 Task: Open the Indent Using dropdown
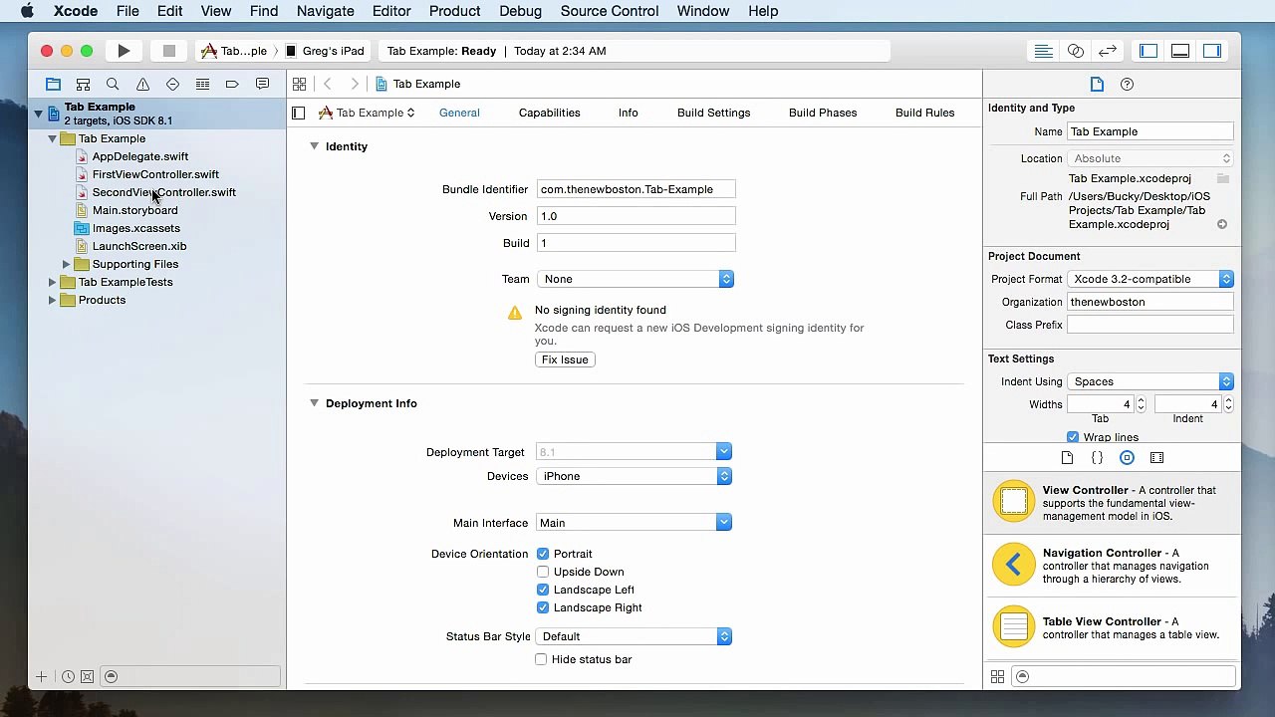click(x=1150, y=381)
